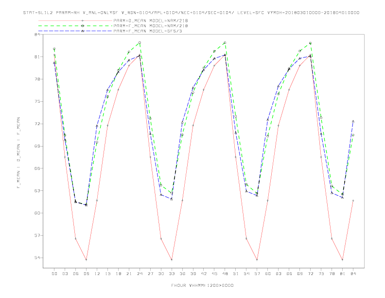
Task: Click green circle data point at hour 27
Action: [150, 119]
